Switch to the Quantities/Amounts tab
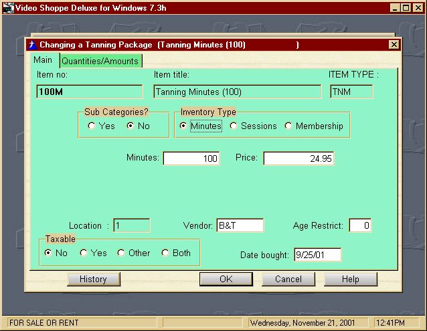This screenshot has height=331, width=427. coord(100,61)
